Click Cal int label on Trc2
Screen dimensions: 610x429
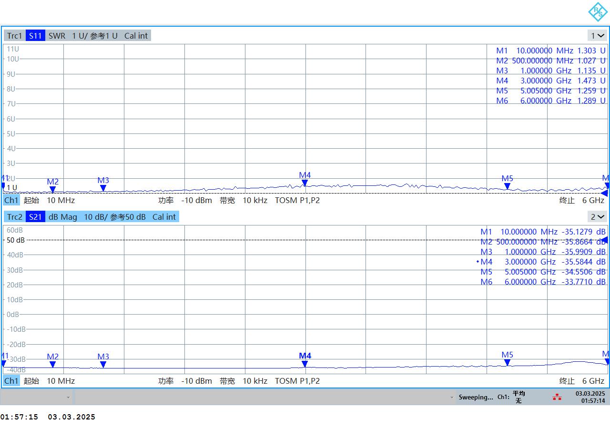(x=164, y=217)
